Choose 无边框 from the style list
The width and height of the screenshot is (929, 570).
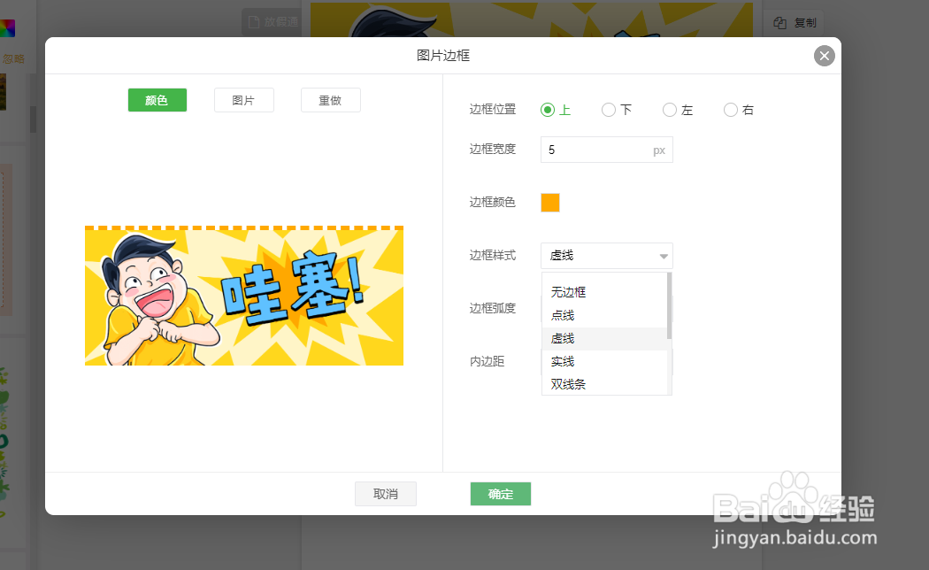[604, 292]
